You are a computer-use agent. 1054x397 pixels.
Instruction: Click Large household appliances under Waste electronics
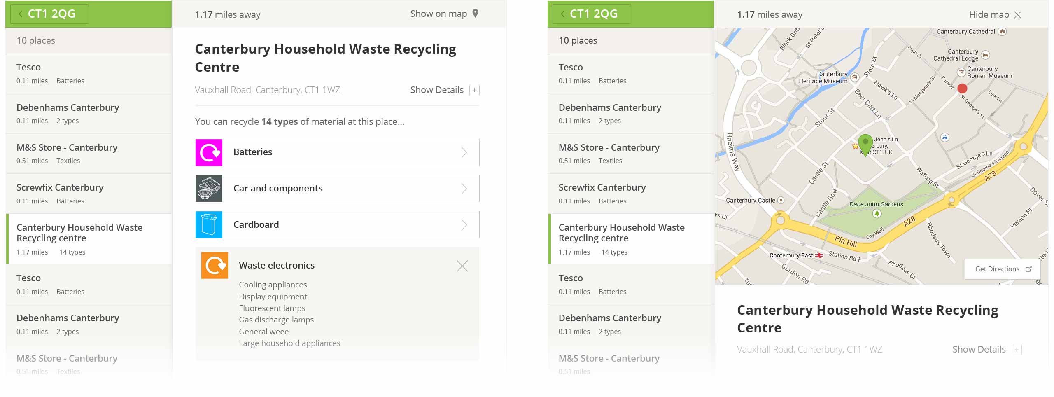289,343
